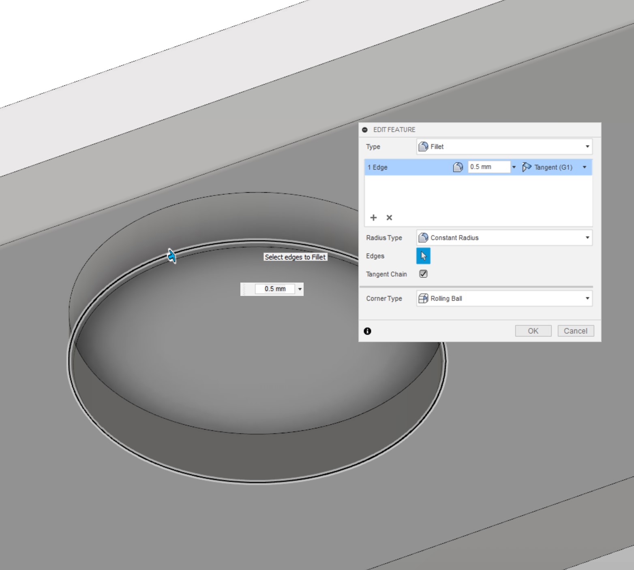Click the drag grip of the floating radius box
This screenshot has height=570, width=634.
click(244, 289)
